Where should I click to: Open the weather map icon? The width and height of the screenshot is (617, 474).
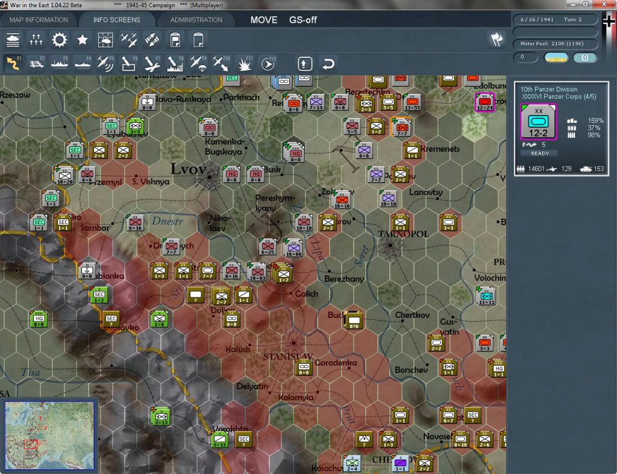(105, 40)
